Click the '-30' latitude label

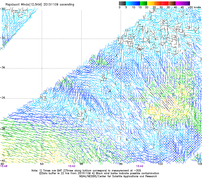tap(2, 9)
